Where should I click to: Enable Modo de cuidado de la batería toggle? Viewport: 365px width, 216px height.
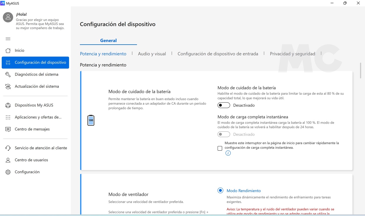coord(224,105)
